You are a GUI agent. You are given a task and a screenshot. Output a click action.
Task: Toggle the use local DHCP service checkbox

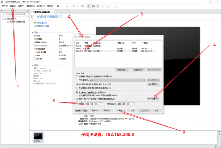pos(77,99)
